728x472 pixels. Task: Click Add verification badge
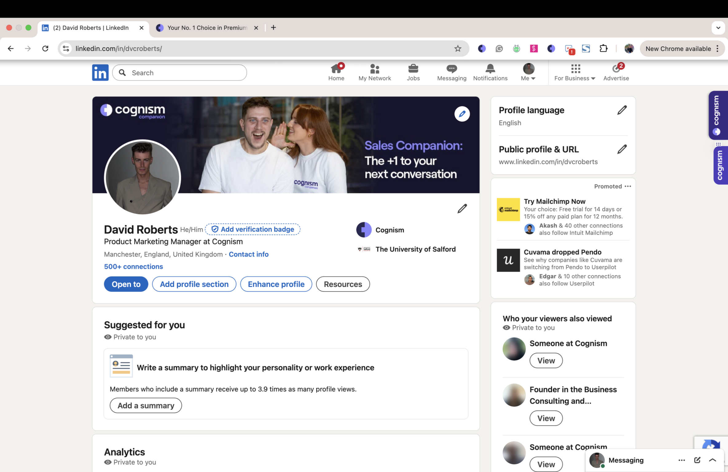tap(252, 229)
